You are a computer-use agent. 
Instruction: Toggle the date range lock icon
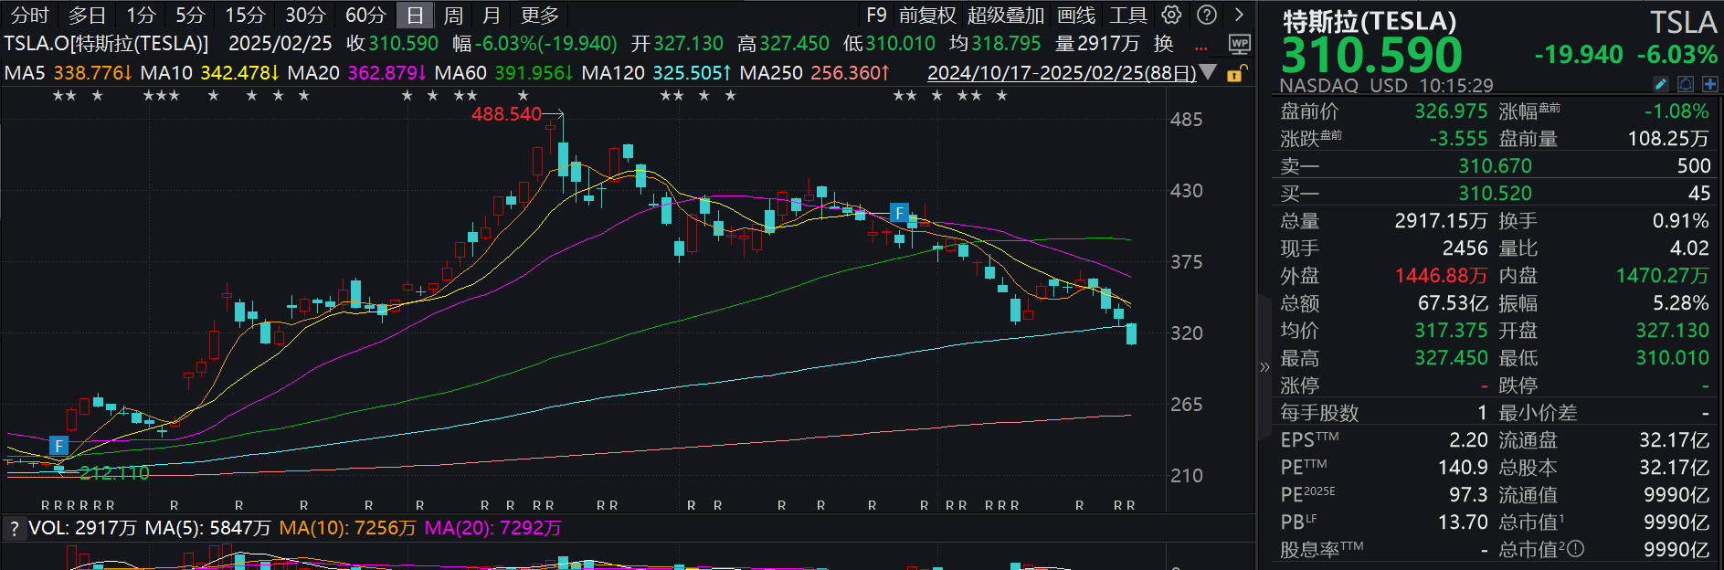(1234, 73)
